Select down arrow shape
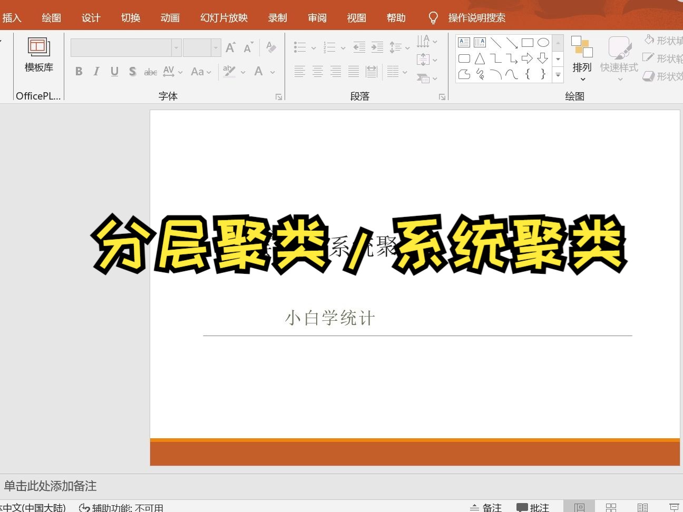This screenshot has height=512, width=683. click(543, 58)
